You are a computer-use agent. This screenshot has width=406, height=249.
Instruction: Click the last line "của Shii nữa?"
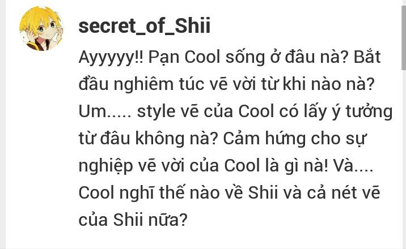pos(133,220)
